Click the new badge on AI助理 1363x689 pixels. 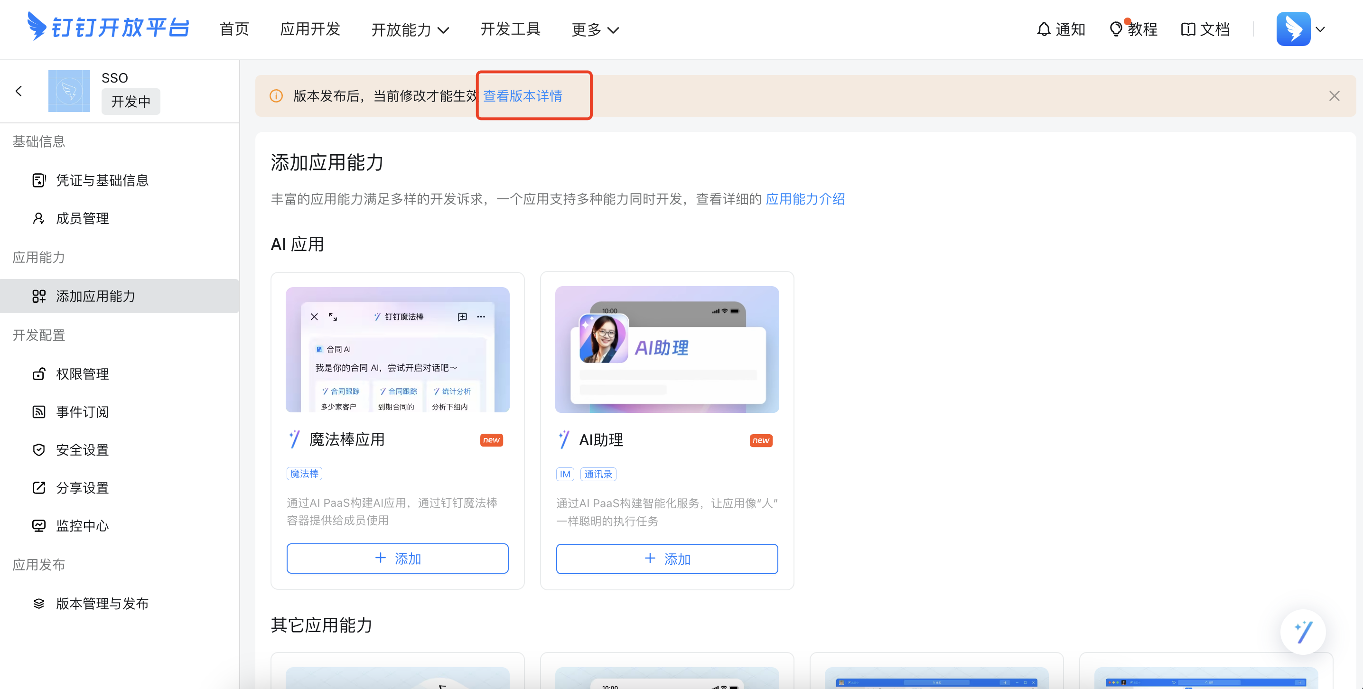761,441
